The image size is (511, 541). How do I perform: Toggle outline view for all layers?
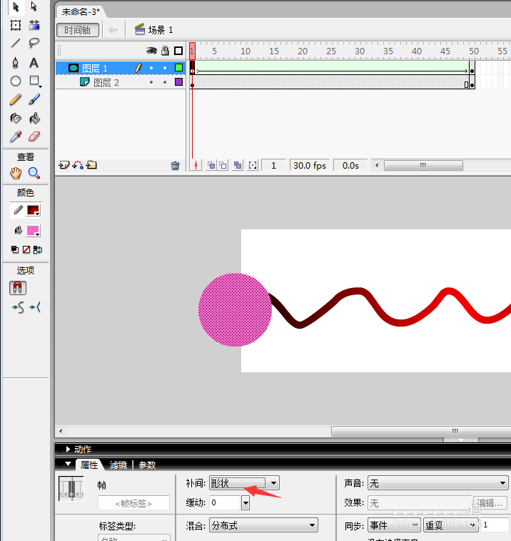click(x=178, y=51)
